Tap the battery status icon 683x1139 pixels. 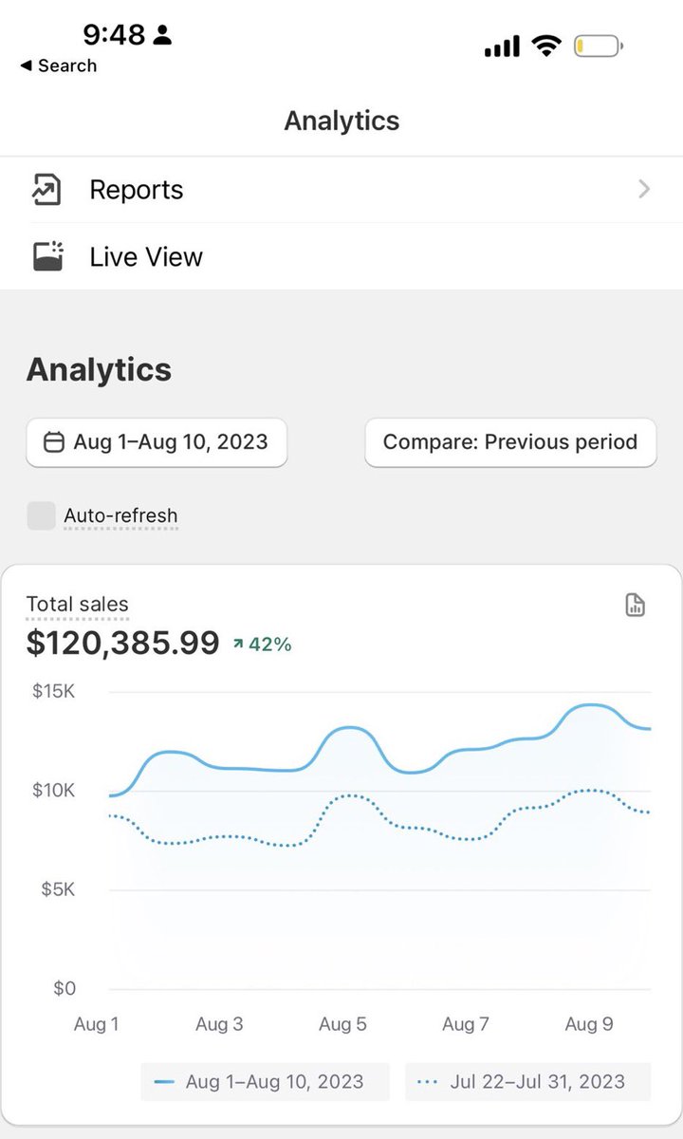click(599, 46)
